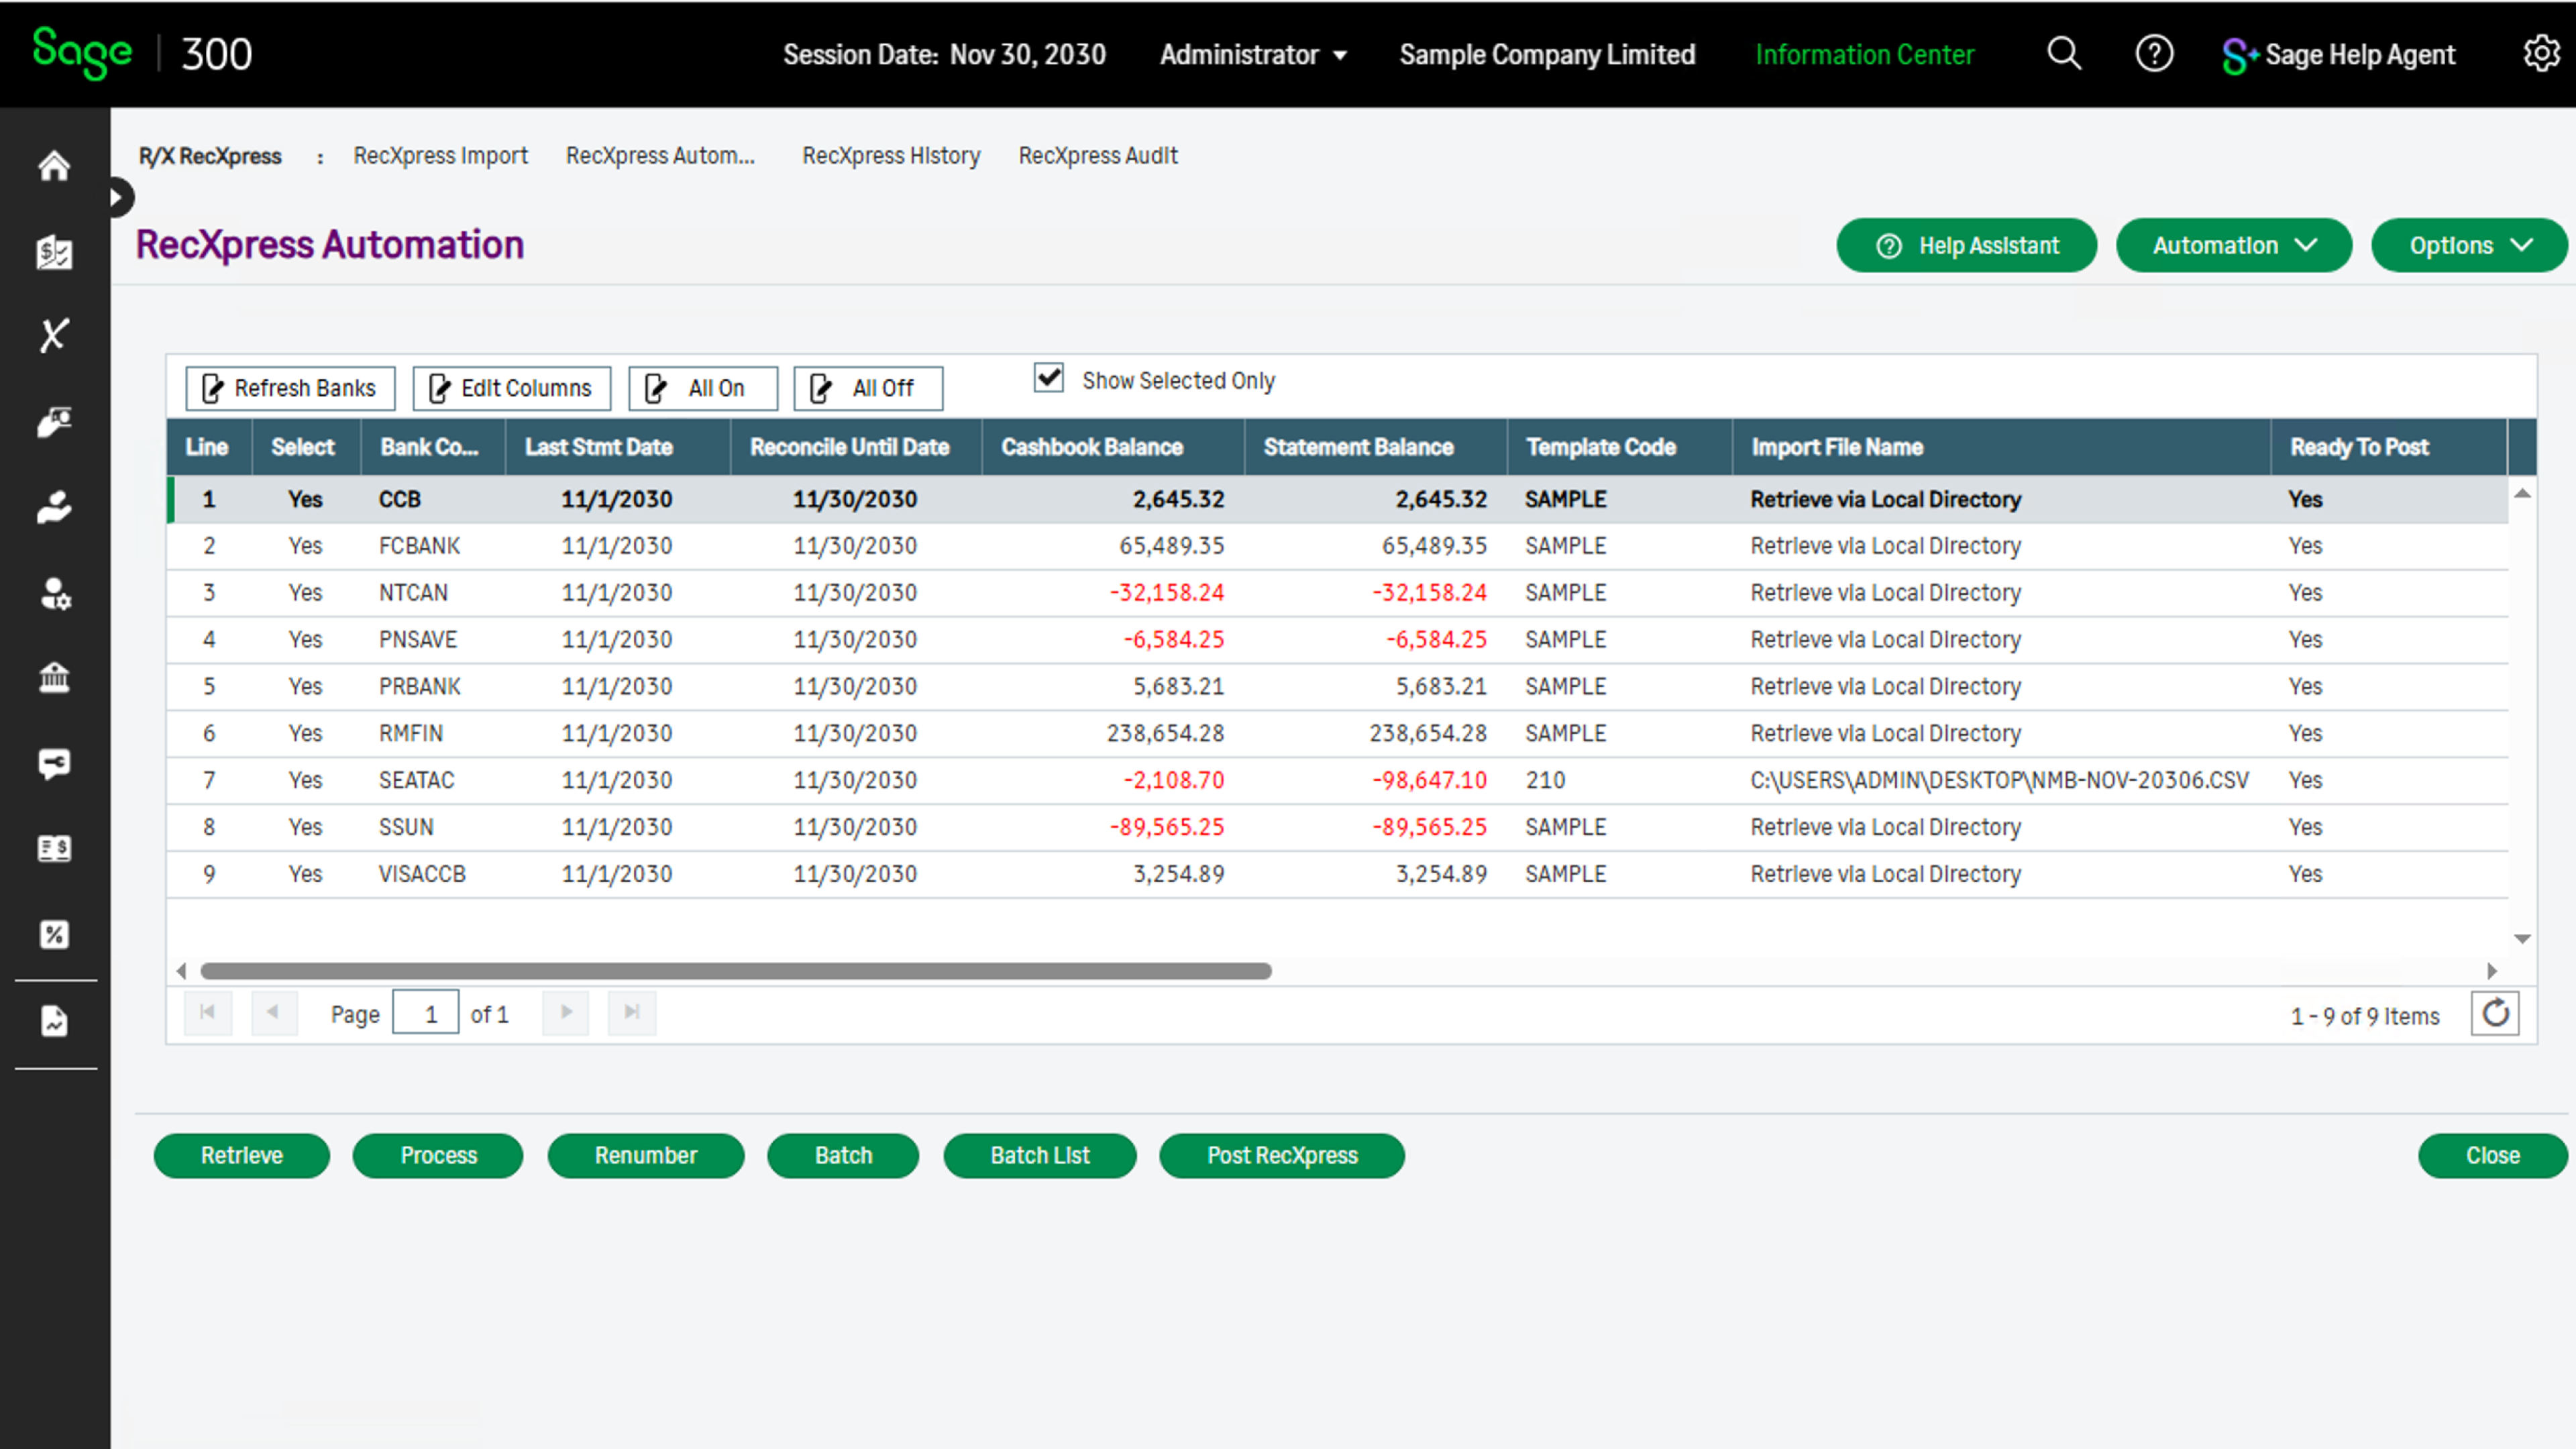This screenshot has height=1449, width=2576.
Task: Sort by the Ready To Post column header
Action: (x=2389, y=447)
